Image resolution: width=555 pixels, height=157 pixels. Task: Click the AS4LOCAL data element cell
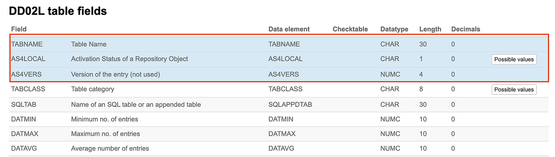(285, 59)
